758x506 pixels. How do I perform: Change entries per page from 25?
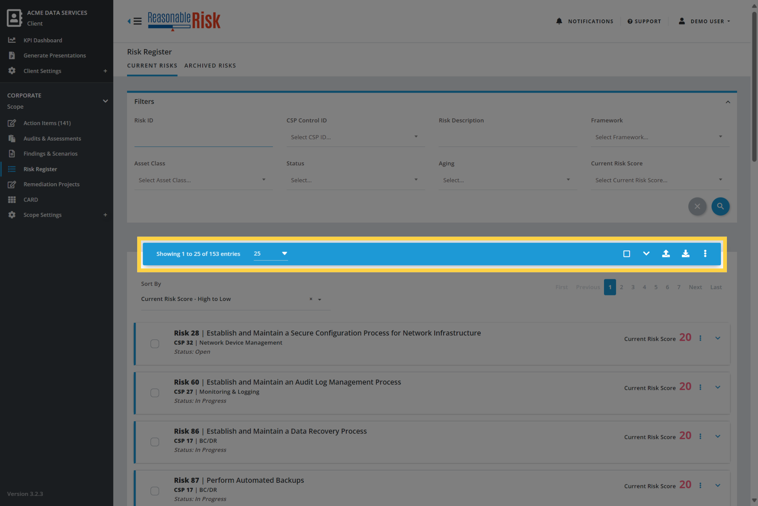[x=271, y=254]
